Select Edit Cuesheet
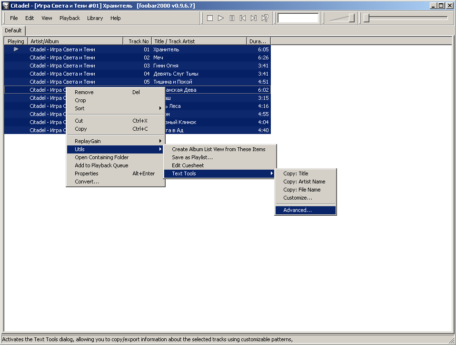 pyautogui.click(x=219, y=165)
